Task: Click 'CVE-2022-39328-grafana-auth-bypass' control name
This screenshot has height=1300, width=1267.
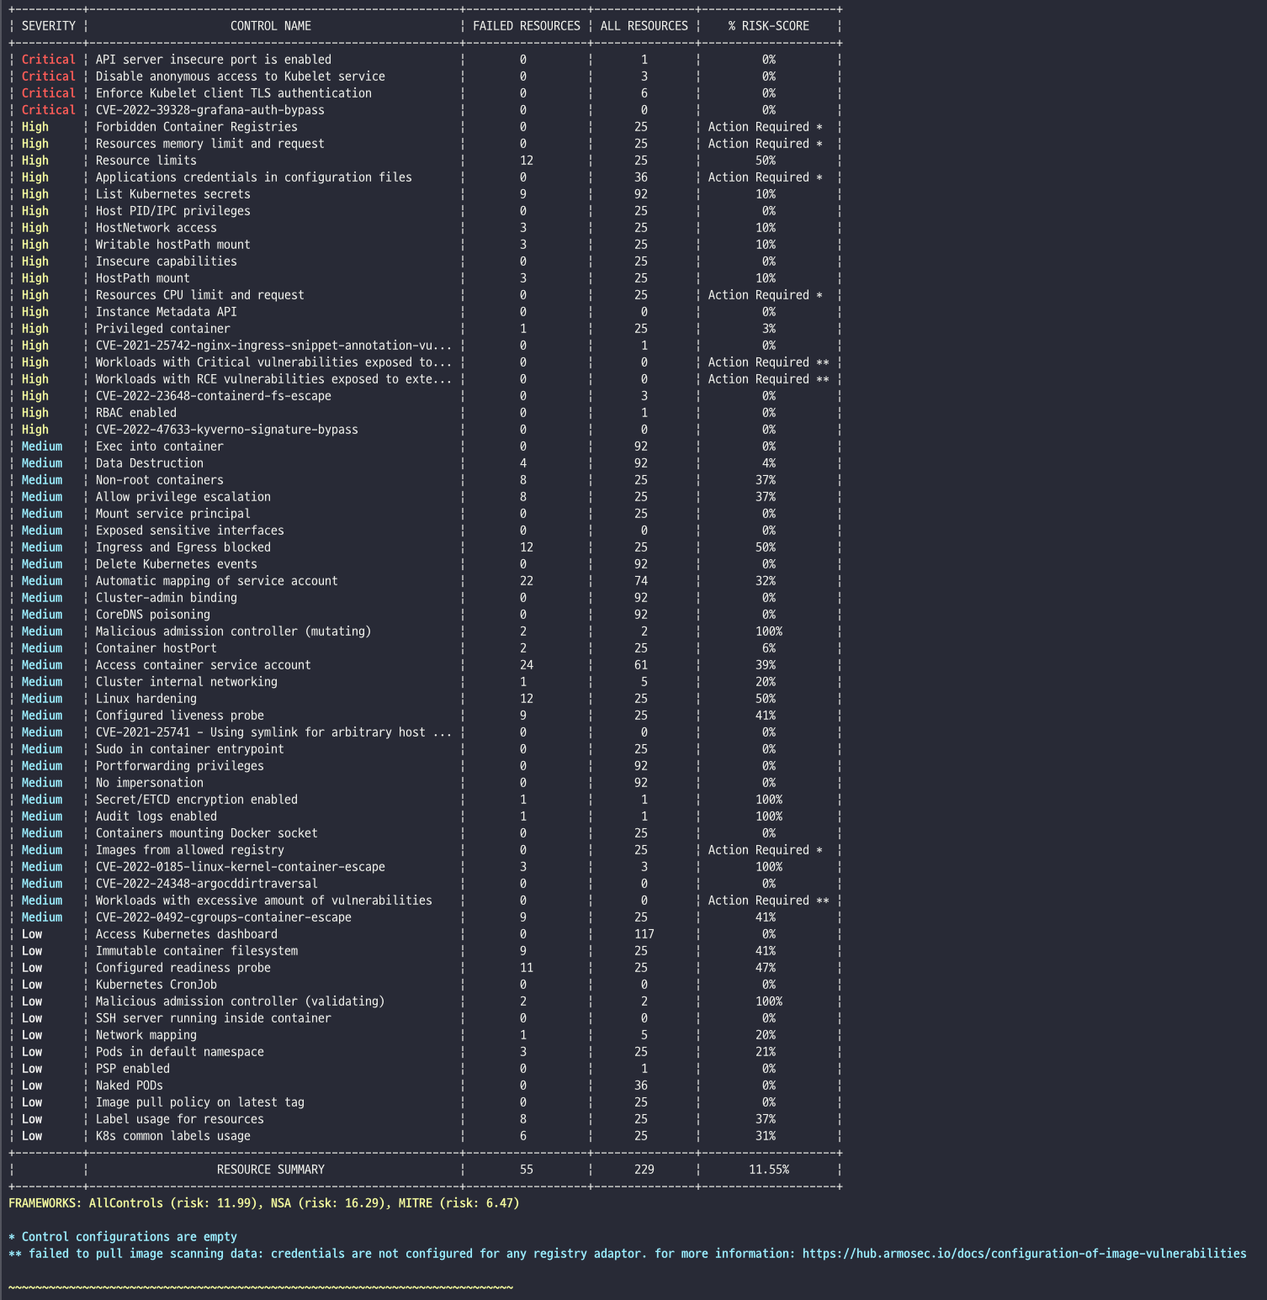Action: point(210,110)
